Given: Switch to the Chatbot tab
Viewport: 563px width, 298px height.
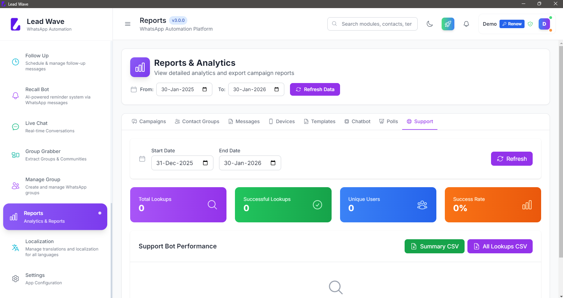Looking at the screenshot, I should (x=357, y=121).
